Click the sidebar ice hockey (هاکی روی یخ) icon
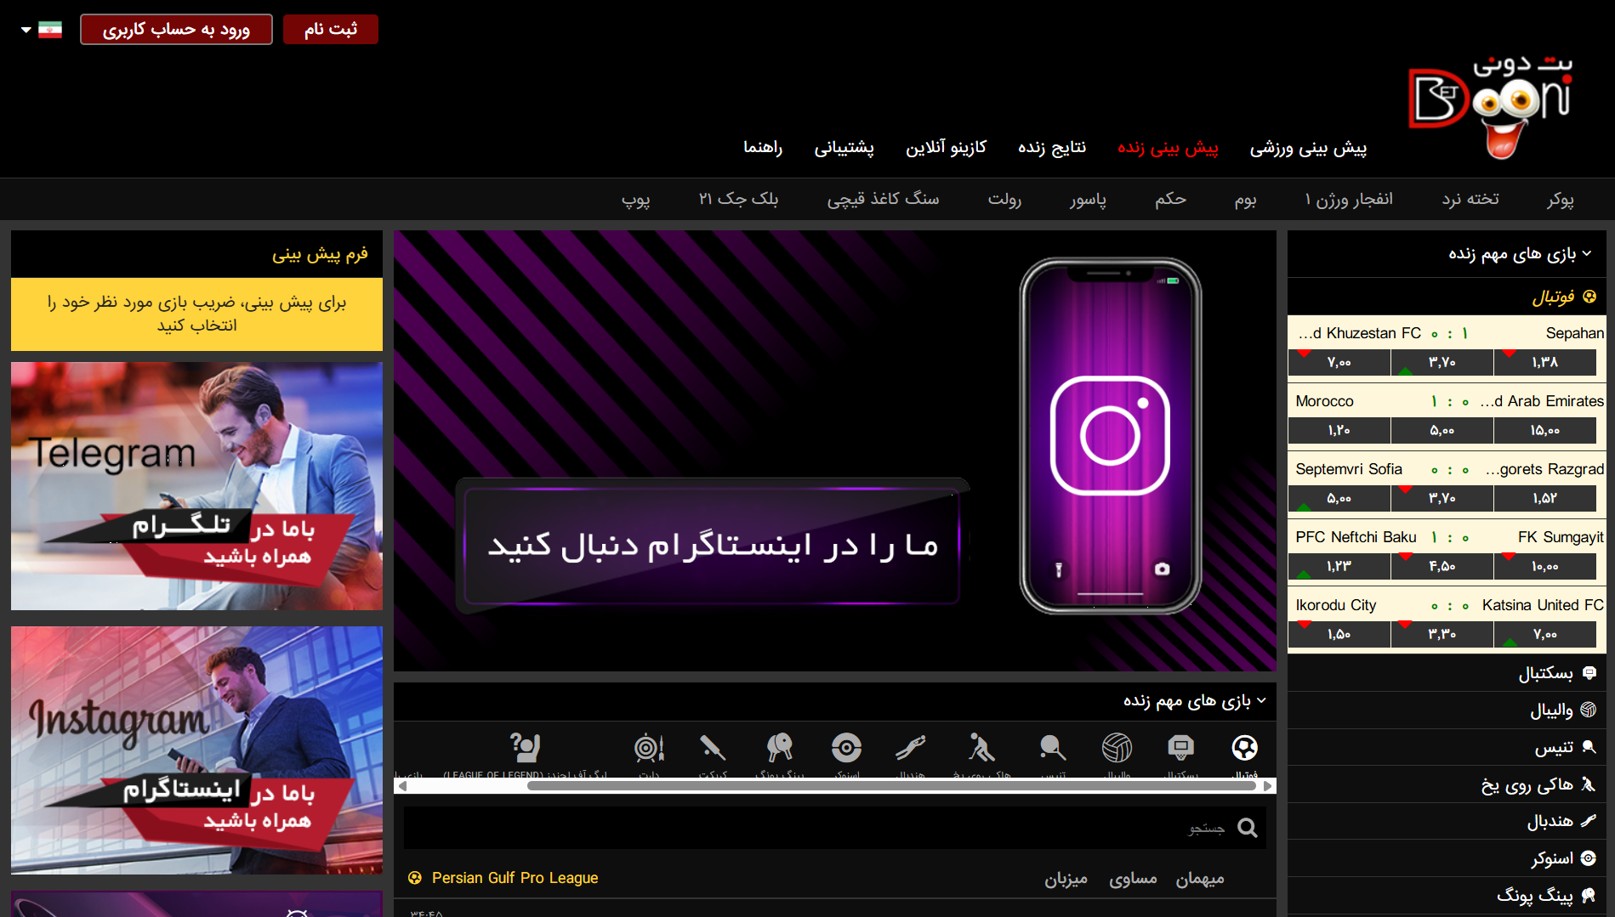The height and width of the screenshot is (917, 1615). click(1589, 784)
